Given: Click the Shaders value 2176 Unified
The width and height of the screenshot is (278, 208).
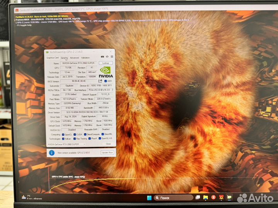Looking at the screenshot, I should click(x=71, y=94).
